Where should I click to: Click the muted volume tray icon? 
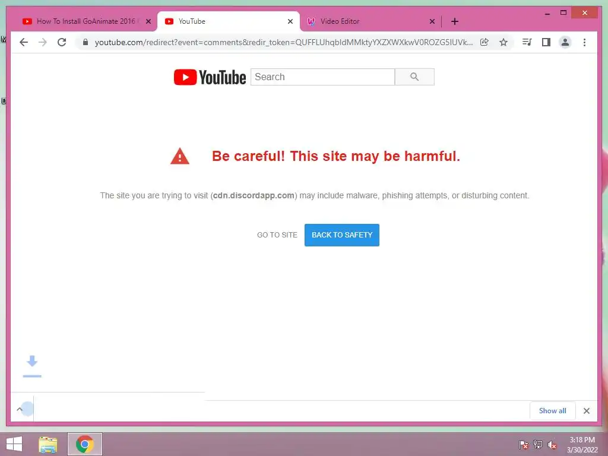(552, 445)
